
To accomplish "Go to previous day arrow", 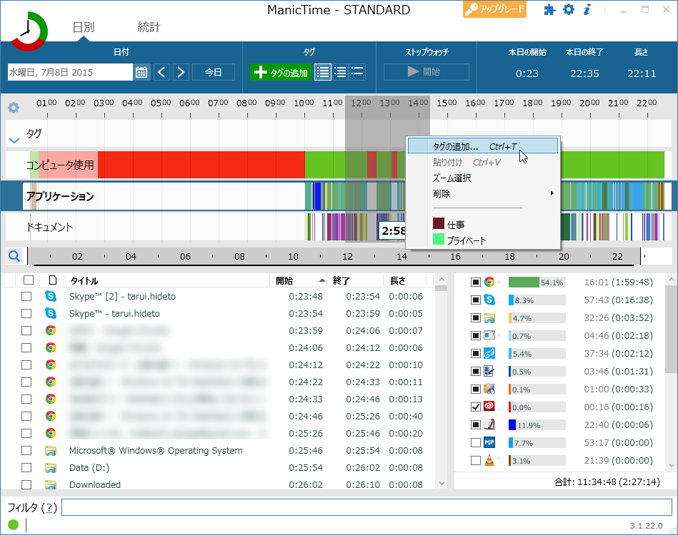I will (x=161, y=72).
